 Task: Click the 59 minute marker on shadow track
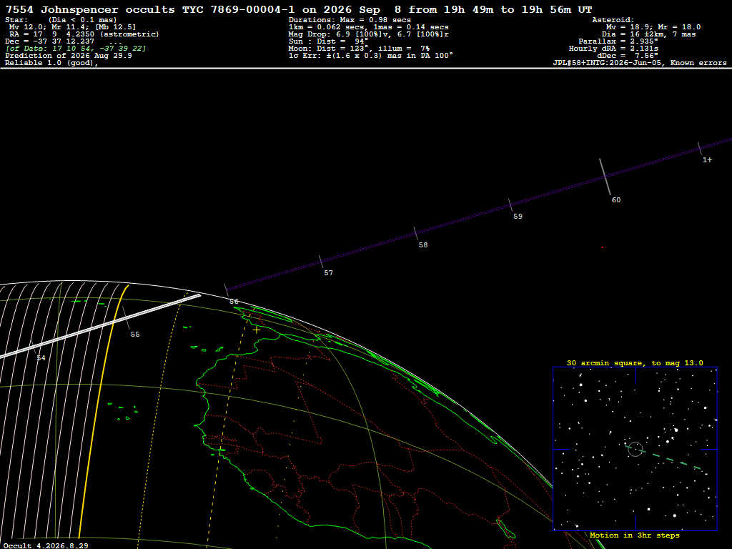click(518, 216)
